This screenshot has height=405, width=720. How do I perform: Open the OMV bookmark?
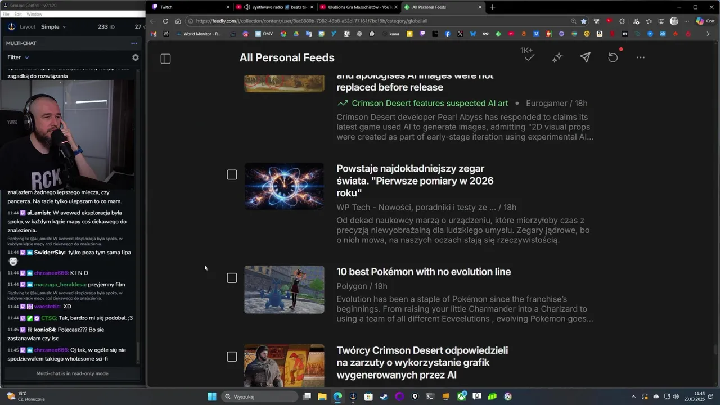point(264,34)
